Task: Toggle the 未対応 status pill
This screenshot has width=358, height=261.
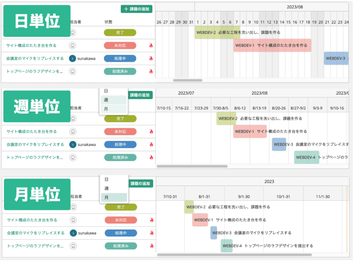Action: tap(120, 45)
